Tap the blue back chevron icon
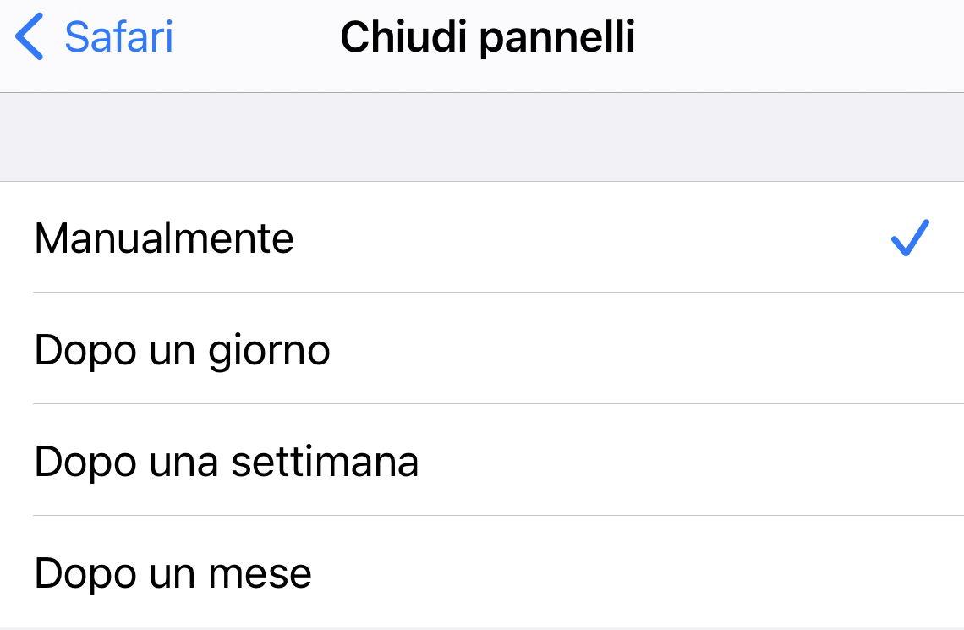This screenshot has width=964, height=630. point(30,38)
